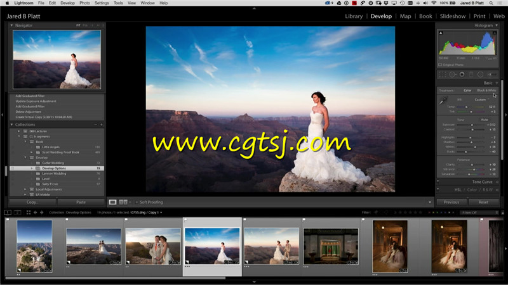Select the Red Eye Correction tool icon
Image resolution: width=508 pixels, height=285 pixels.
tap(462, 74)
